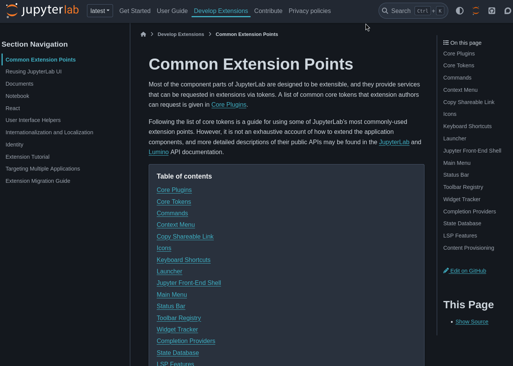
Task: Click Keyboard Shortcuts in table of contents
Action: click(184, 260)
